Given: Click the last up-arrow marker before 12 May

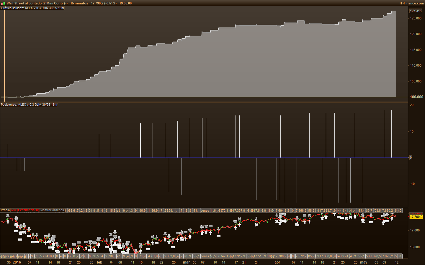Looking at the screenshot, I should tap(392, 218).
